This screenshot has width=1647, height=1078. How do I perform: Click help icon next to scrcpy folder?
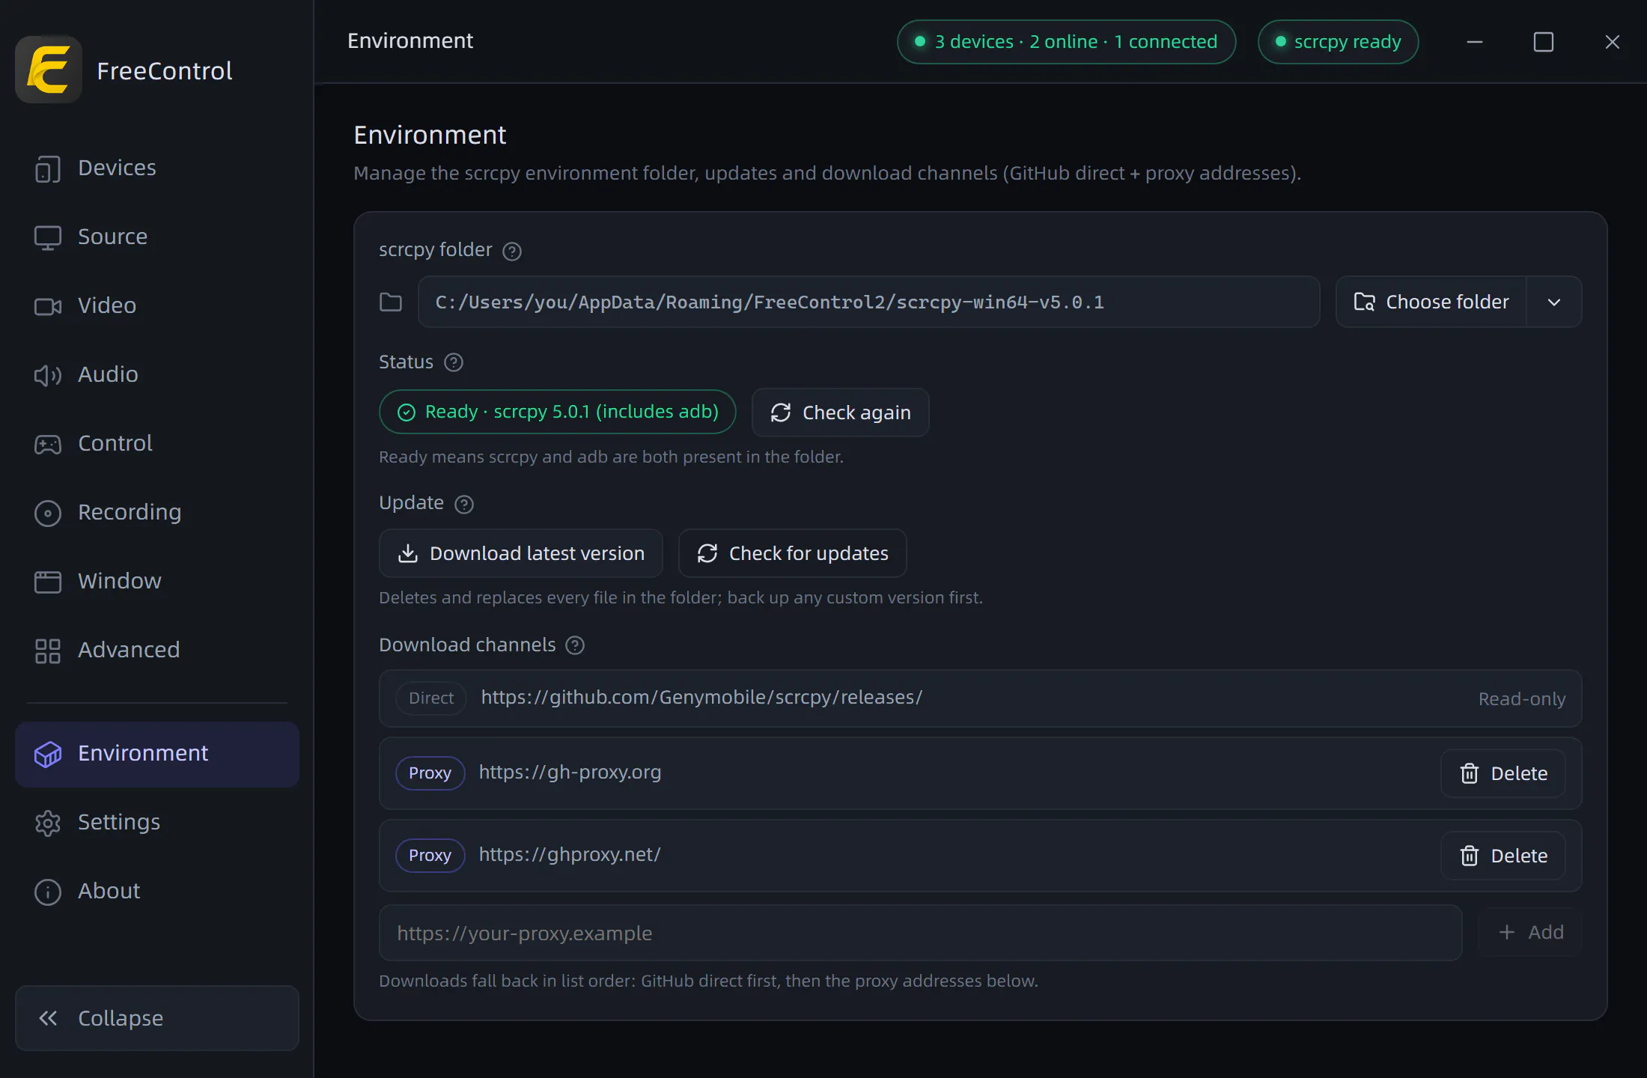coord(512,251)
